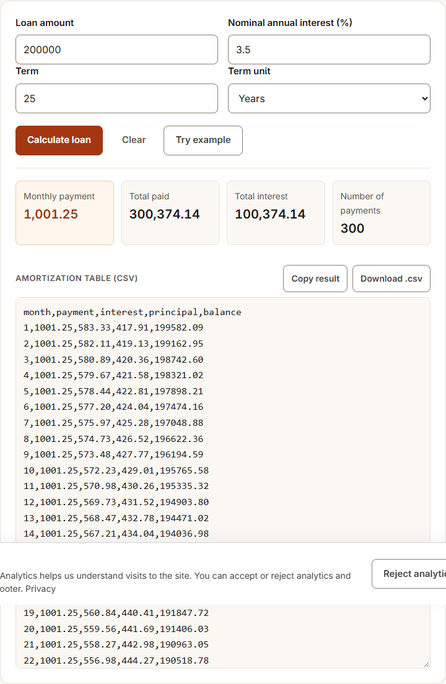Focus the Term input showing 25

116,98
